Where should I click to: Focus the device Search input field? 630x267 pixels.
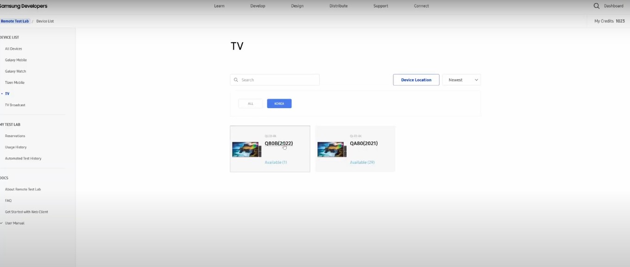click(x=275, y=80)
